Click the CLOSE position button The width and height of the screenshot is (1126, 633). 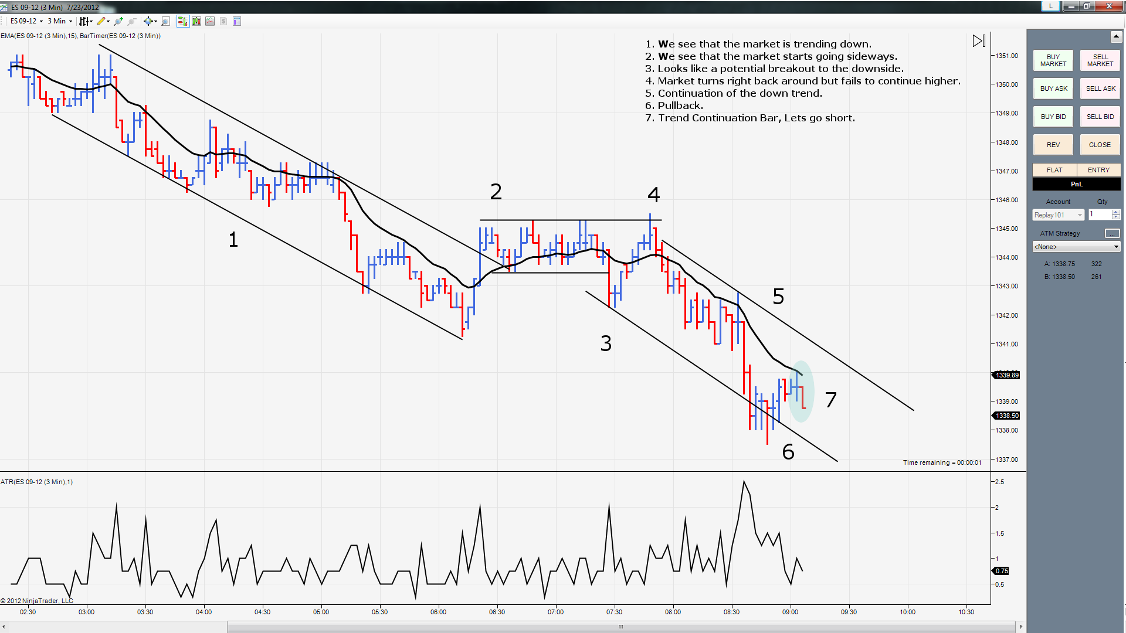click(x=1100, y=145)
